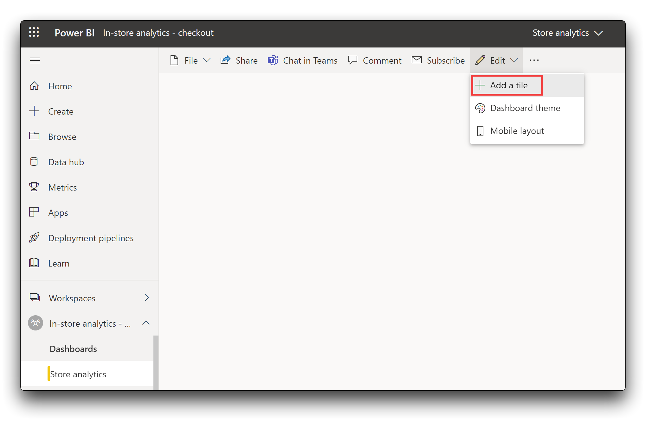Click the In-store analytics workspace avatar icon
The height and width of the screenshot is (421, 646).
coord(36,323)
